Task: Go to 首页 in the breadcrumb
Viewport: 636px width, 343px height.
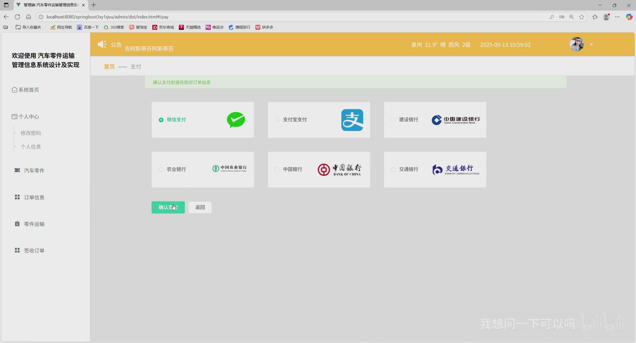Action: pyautogui.click(x=109, y=67)
